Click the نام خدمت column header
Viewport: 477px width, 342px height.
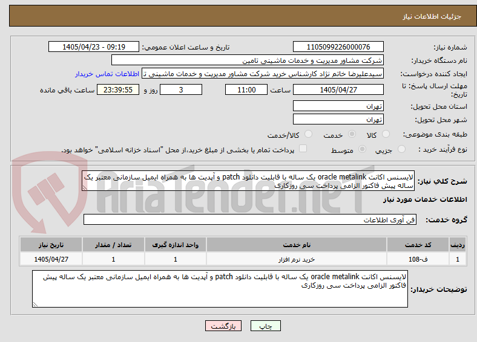coord(297,245)
